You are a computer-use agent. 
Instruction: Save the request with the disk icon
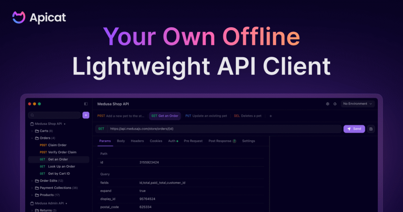[x=371, y=129]
